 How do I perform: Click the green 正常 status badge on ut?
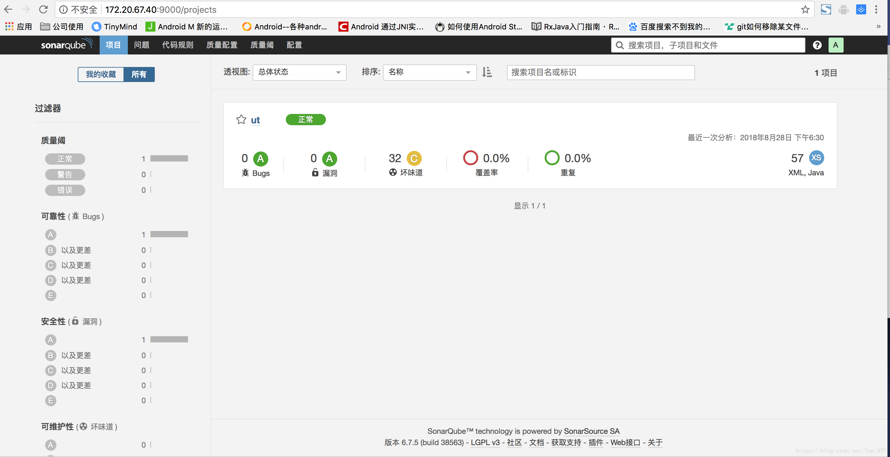click(306, 120)
